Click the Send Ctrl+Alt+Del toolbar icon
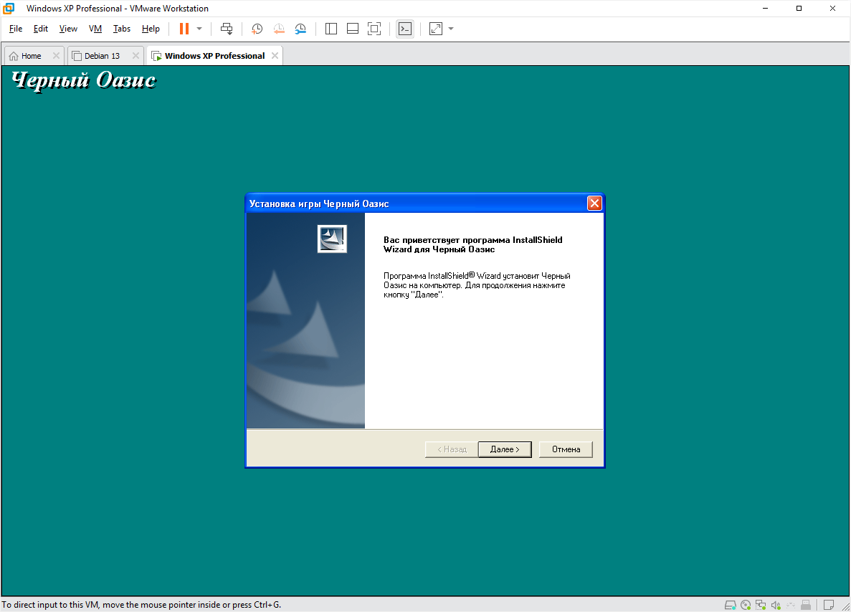This screenshot has width=851, height=612. click(x=227, y=29)
